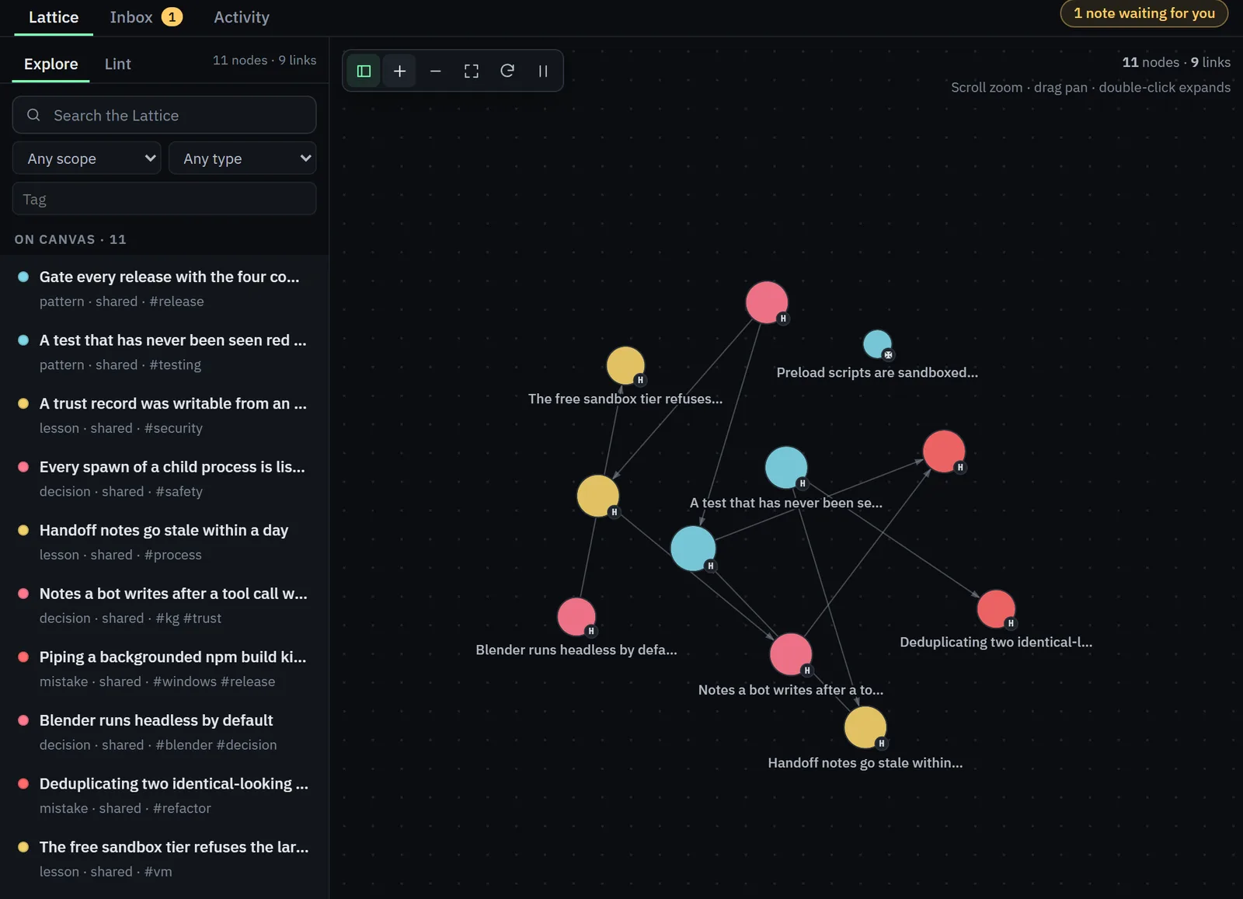Click the search magnifier icon
Image resolution: width=1243 pixels, height=899 pixels.
pyautogui.click(x=33, y=115)
